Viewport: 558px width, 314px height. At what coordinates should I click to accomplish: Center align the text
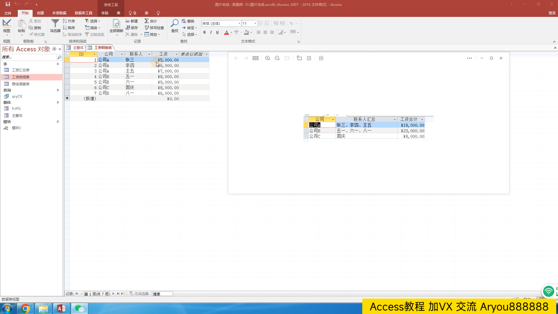point(265,32)
